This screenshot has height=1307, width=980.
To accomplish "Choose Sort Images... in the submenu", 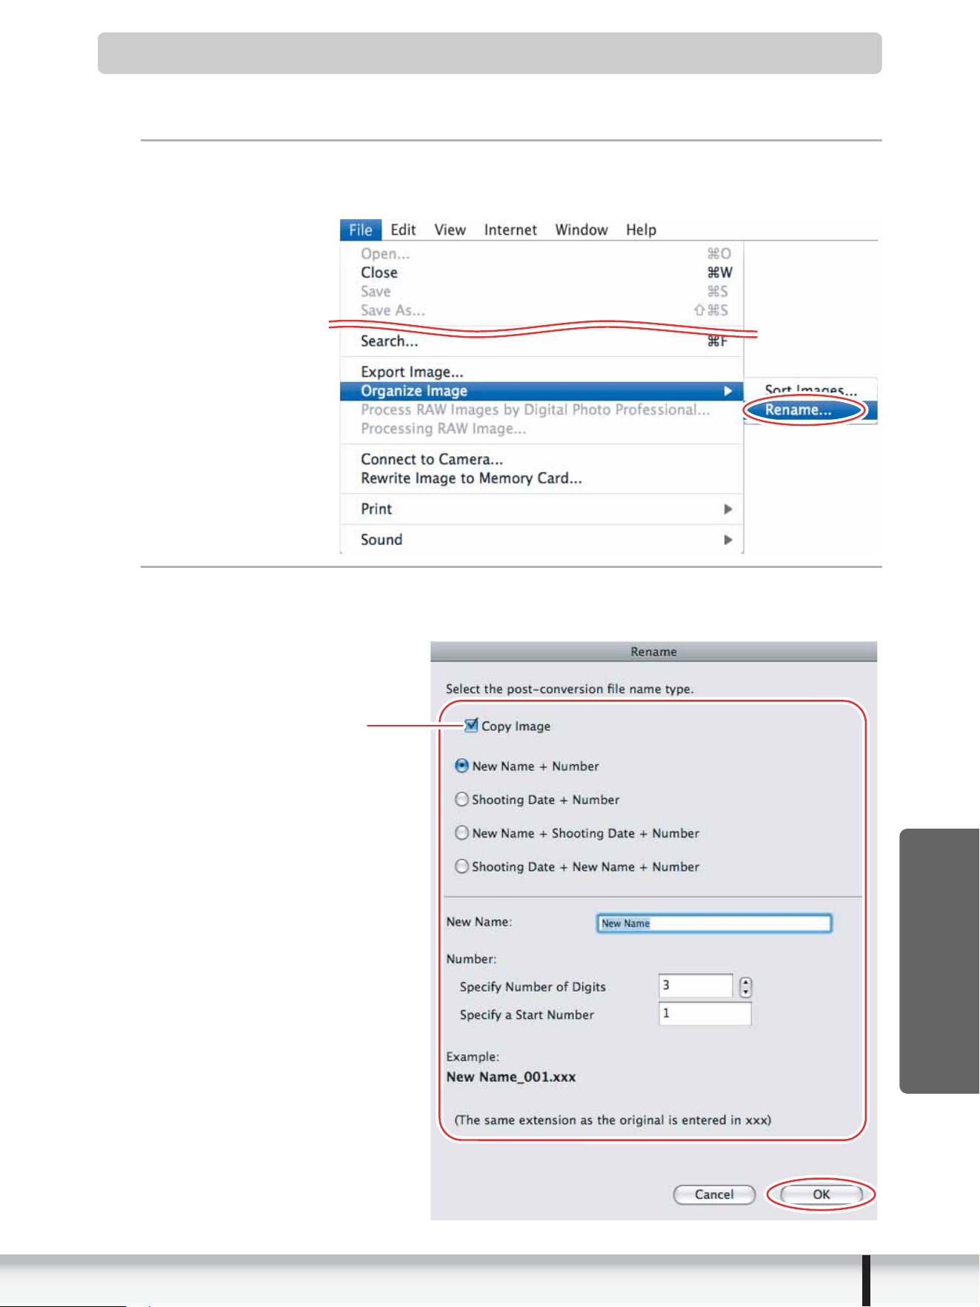I will click(x=811, y=390).
